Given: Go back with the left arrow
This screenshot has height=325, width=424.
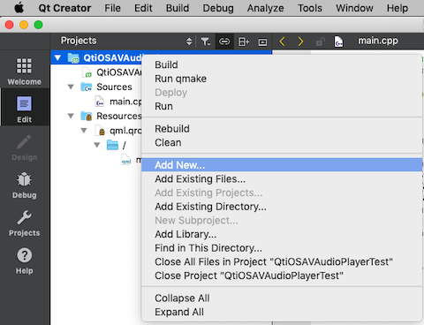Looking at the screenshot, I should point(282,42).
